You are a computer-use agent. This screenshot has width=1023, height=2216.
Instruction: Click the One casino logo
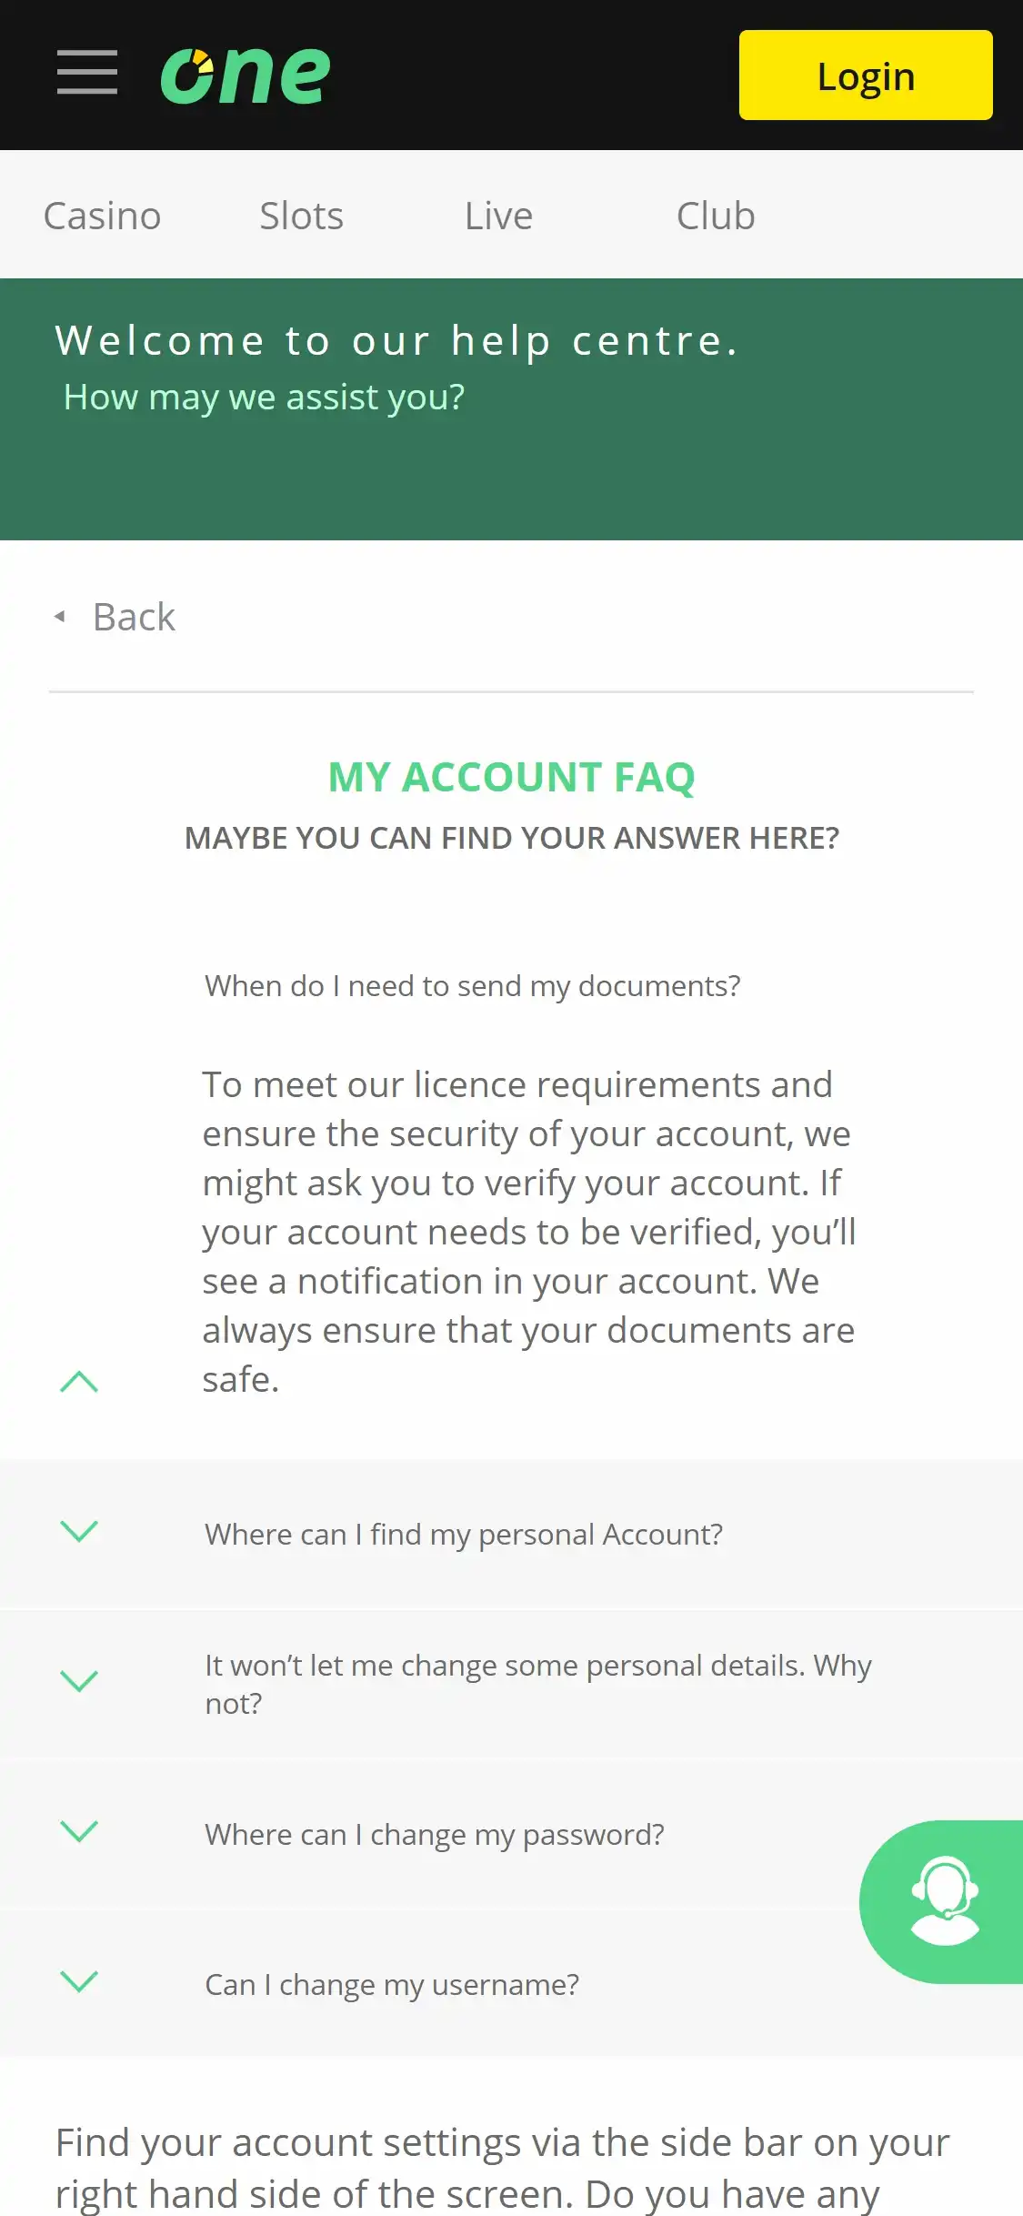tap(246, 75)
